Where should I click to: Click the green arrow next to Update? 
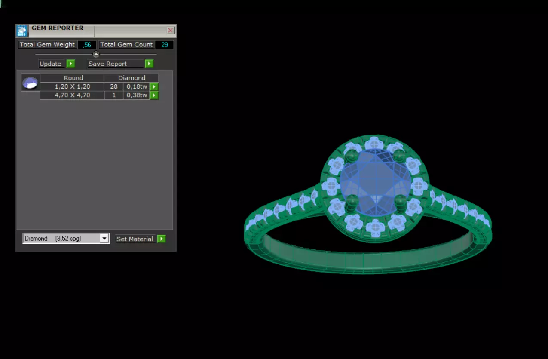coord(71,64)
